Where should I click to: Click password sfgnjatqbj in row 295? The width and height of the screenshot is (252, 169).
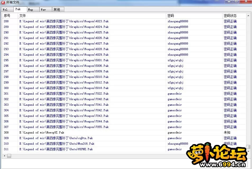pyautogui.click(x=175, y=60)
